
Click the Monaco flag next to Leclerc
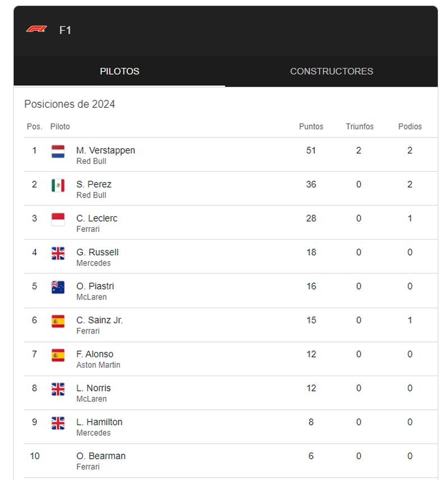[58, 220]
